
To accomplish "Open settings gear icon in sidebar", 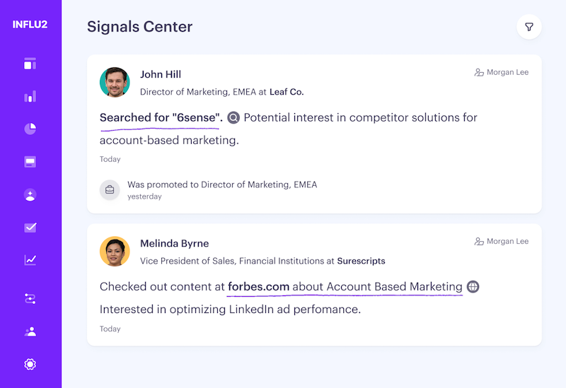I will click(30, 364).
